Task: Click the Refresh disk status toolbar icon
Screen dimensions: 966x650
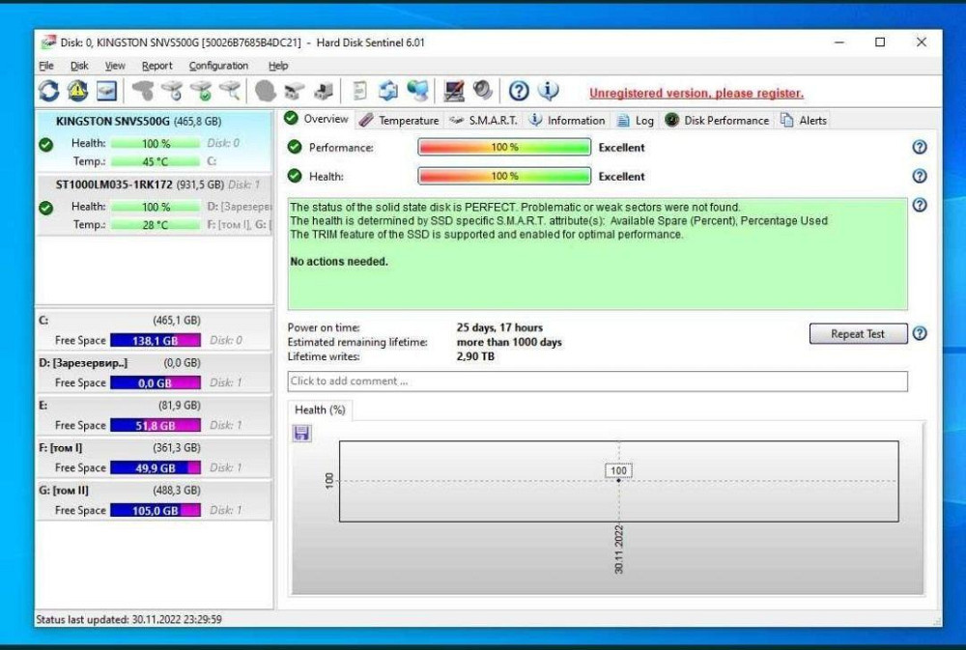Action: click(x=48, y=92)
